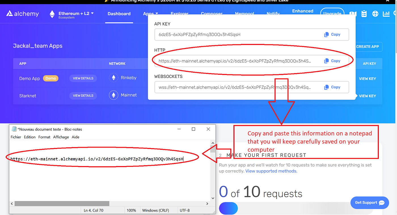Image resolution: width=397 pixels, height=215 pixels.
Task: Copy the WEBSOCKETS URL
Action: (332, 87)
